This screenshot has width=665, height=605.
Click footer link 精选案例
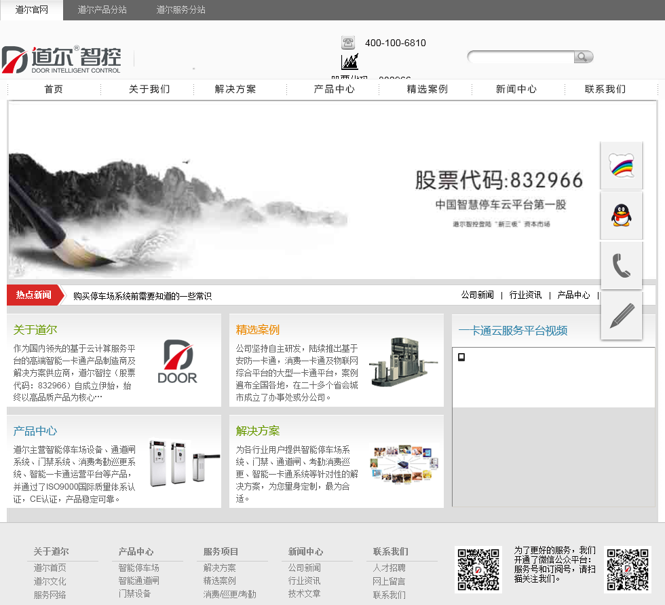click(220, 581)
